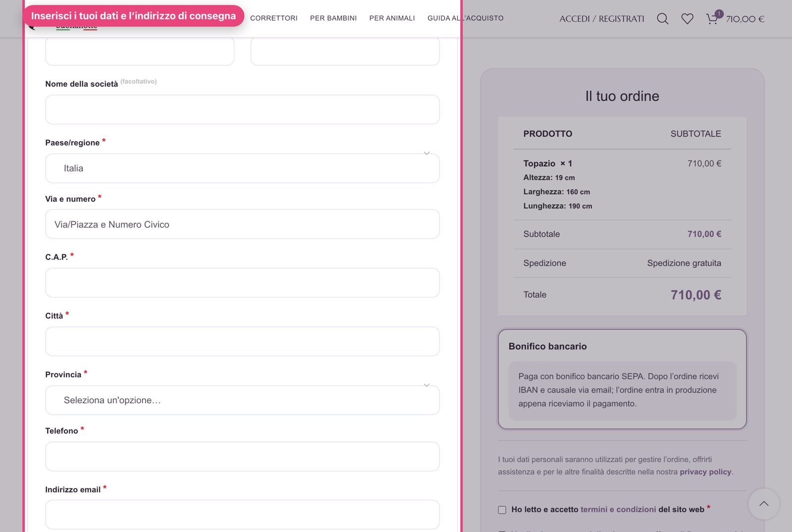
Task: Click the Topazio product name in order
Action: click(x=539, y=163)
